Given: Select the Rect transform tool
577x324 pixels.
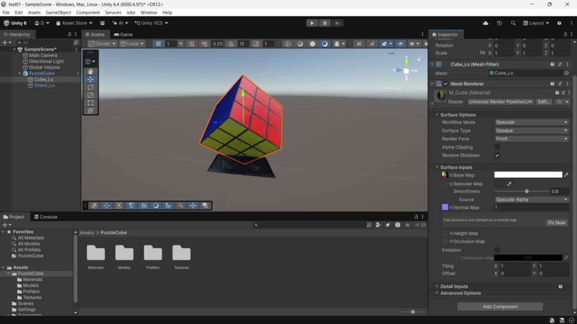Looking at the screenshot, I should click(x=90, y=103).
